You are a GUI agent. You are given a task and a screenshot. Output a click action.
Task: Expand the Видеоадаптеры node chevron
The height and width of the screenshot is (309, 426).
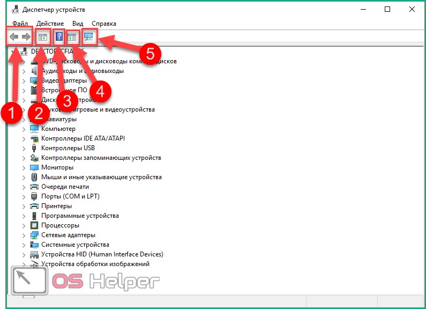coord(24,81)
